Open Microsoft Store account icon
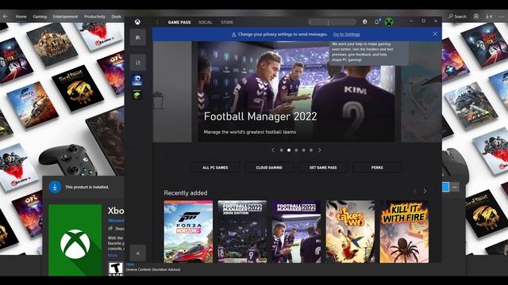 [x=476, y=16]
